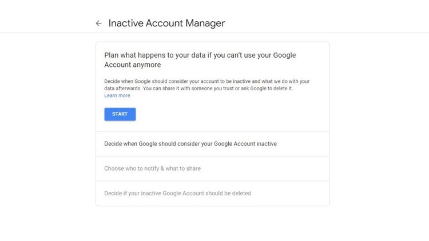Open the Learn more link

pyautogui.click(x=117, y=96)
